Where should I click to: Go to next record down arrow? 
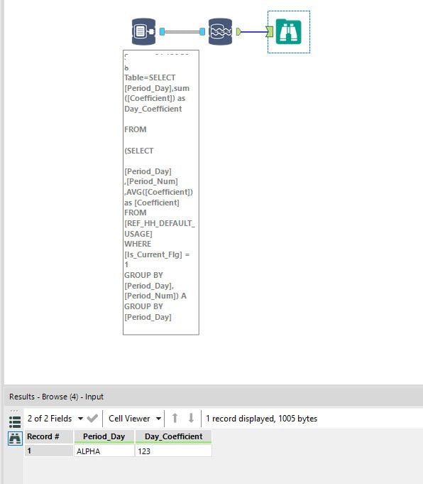(191, 418)
